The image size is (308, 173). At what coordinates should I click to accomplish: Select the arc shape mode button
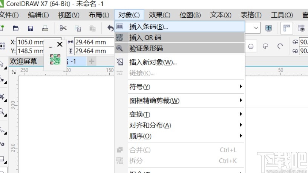[280, 46]
